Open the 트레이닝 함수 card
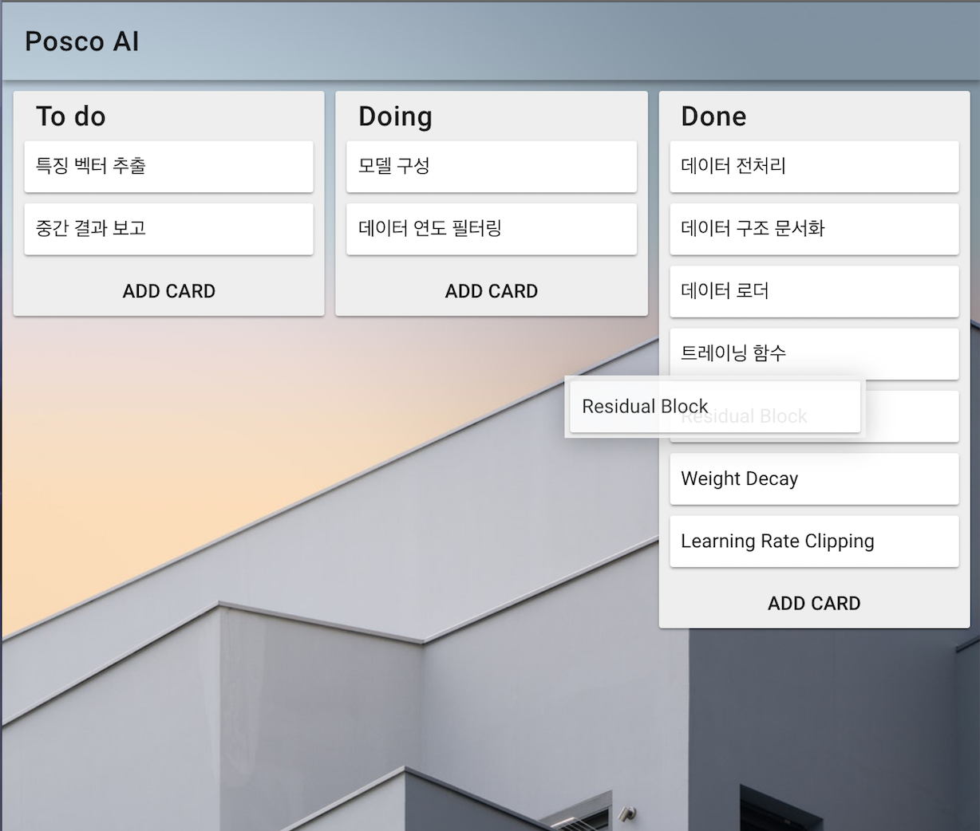The width and height of the screenshot is (980, 831). coord(814,353)
